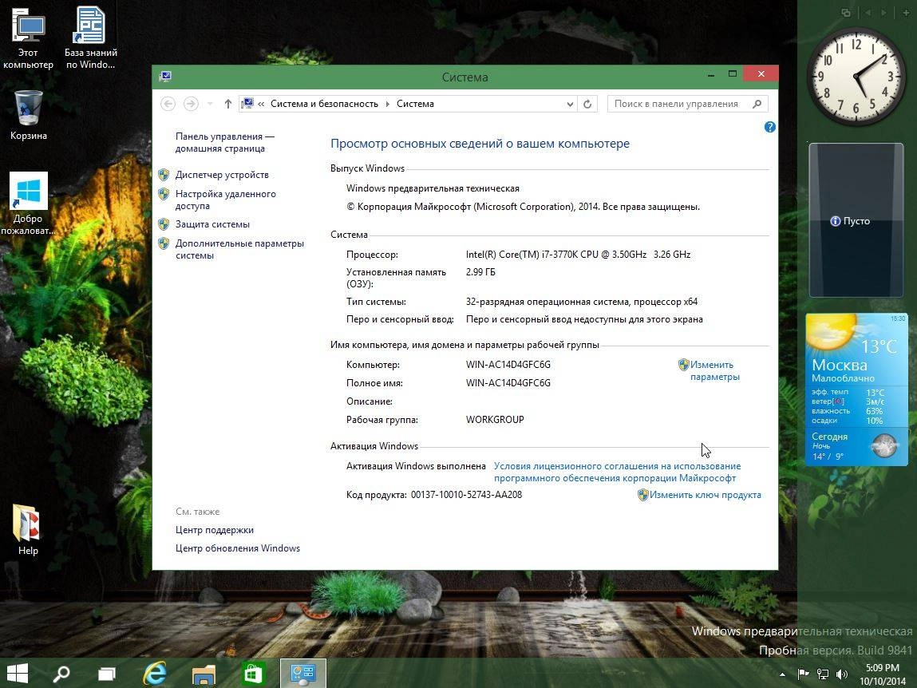The height and width of the screenshot is (688, 917).
Task: Click the WORKGROUP value text
Action: pos(495,420)
